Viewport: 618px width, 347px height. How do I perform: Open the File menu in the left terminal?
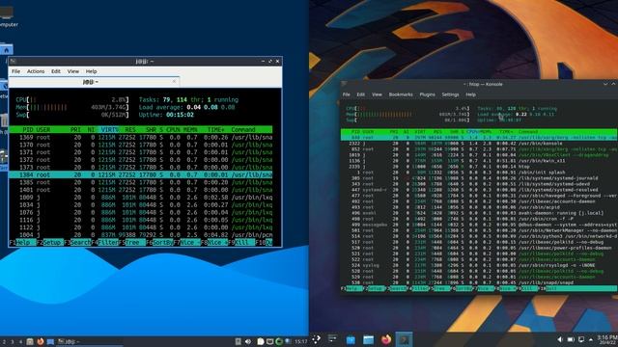click(15, 71)
